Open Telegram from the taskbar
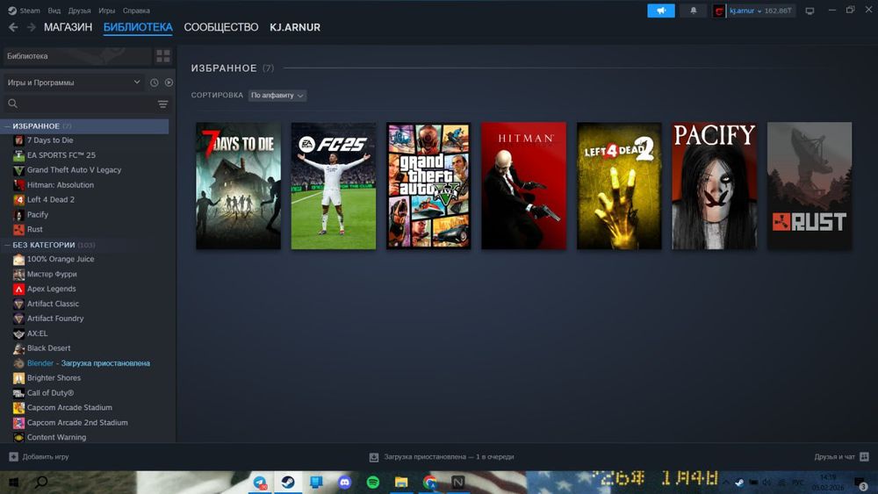 [x=260, y=483]
